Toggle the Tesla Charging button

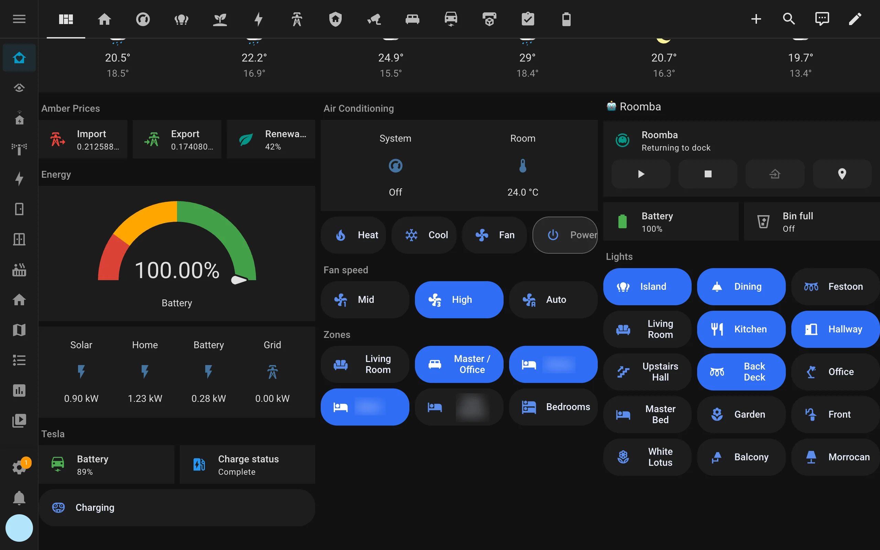coord(177,507)
